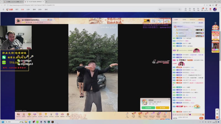Image resolution: width=221 pixels, height=124 pixels.
Task: Open the download icon in header
Action: (x=194, y=9)
